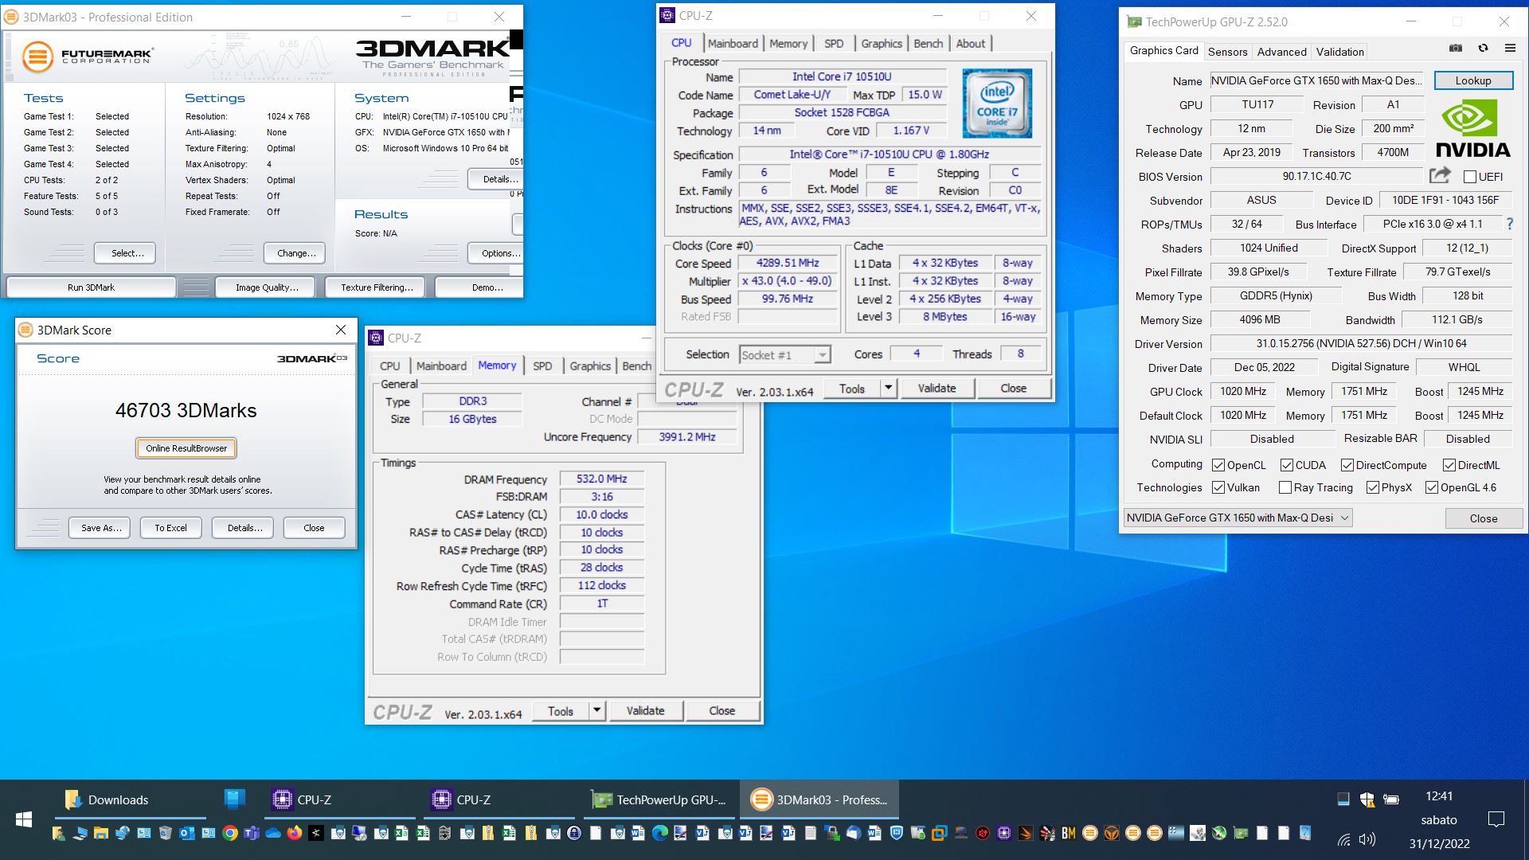Viewport: 1529px width, 860px height.
Task: Click Bus Interface question mark icon
Action: pyautogui.click(x=1510, y=224)
